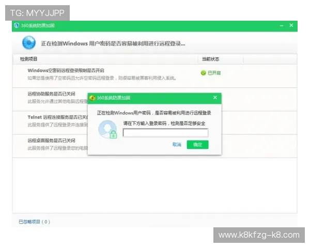Click the dialog's yellow 360 logo icon

(x=92, y=98)
